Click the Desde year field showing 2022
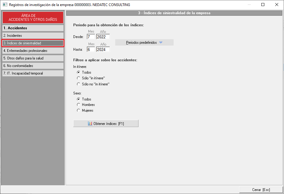The image size is (284, 194). (x=103, y=37)
